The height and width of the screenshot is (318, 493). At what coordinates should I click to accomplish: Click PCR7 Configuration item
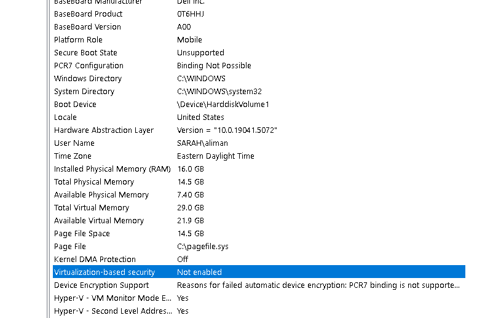click(x=89, y=65)
